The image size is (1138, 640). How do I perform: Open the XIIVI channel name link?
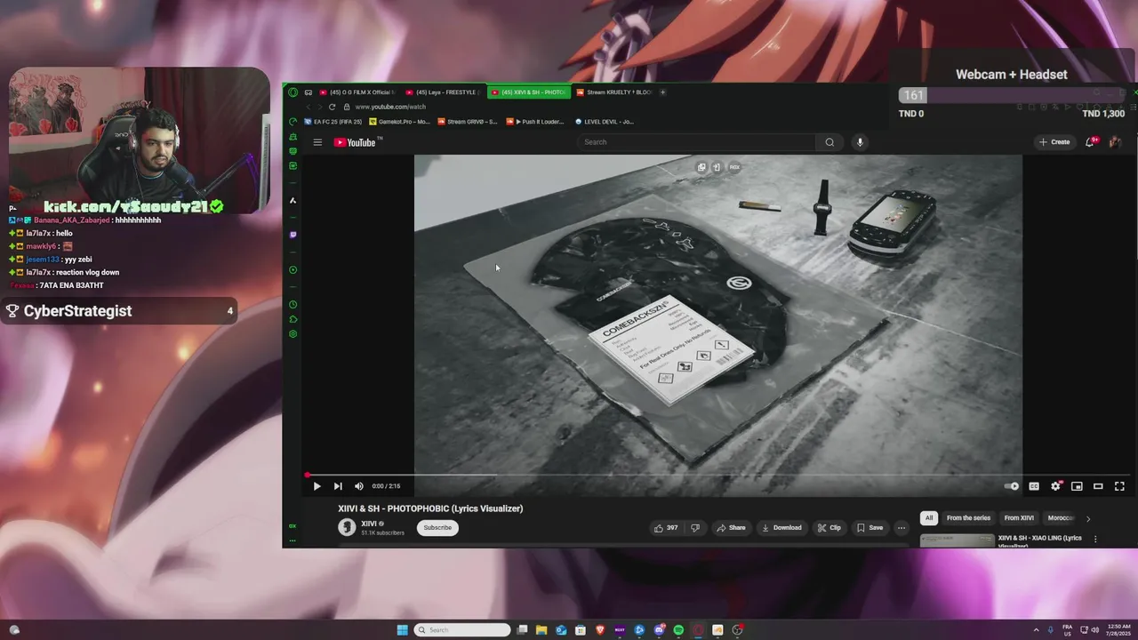tap(369, 524)
